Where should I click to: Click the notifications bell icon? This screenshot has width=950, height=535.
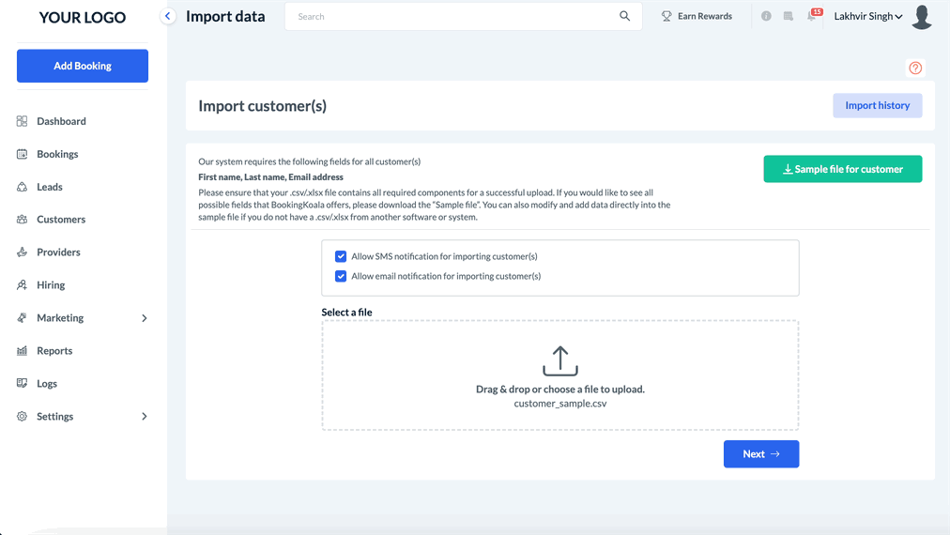[812, 16]
